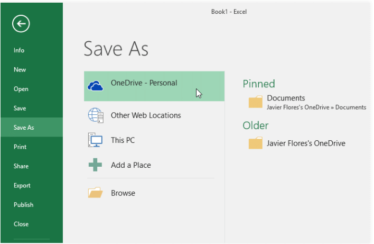
Task: Click the Browse open folder icon
Action: click(96, 192)
